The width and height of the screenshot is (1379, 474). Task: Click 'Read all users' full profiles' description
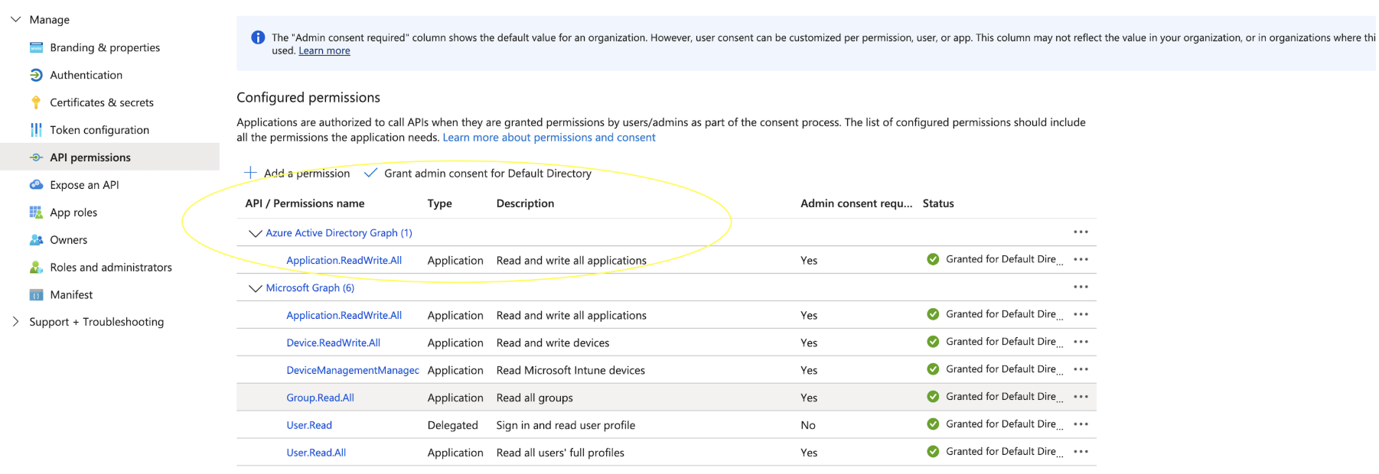click(560, 453)
